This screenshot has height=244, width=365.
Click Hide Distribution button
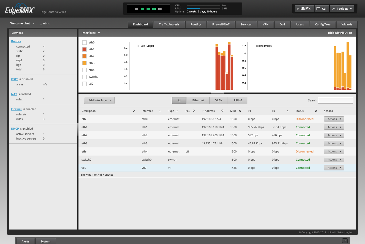[340, 33]
